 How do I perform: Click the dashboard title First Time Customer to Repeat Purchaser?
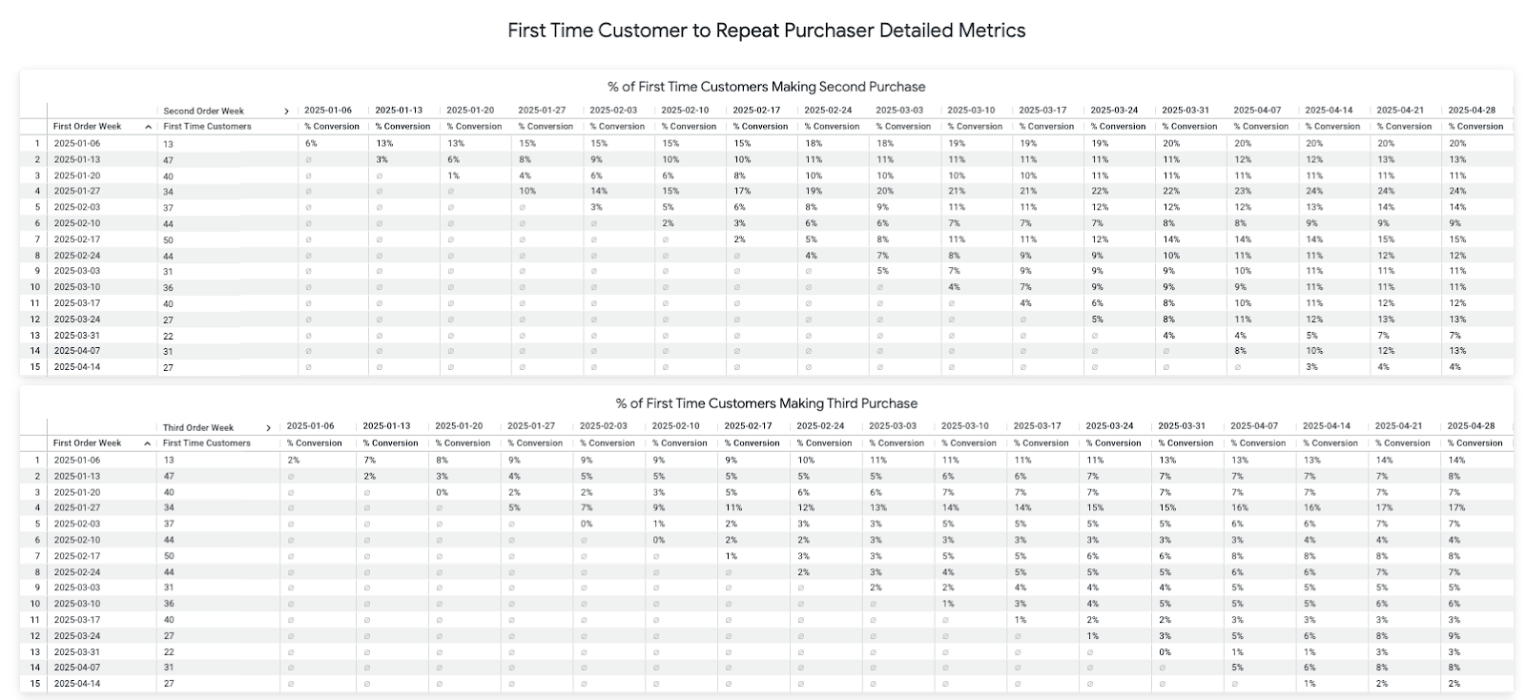tap(766, 31)
